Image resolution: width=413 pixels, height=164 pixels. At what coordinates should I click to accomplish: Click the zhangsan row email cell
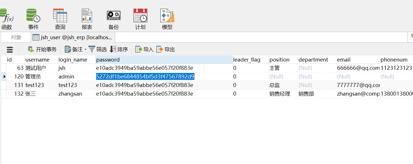pyautogui.click(x=358, y=94)
